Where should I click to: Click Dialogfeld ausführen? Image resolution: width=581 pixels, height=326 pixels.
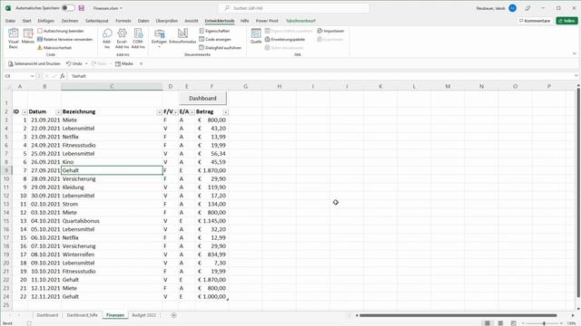pos(220,48)
